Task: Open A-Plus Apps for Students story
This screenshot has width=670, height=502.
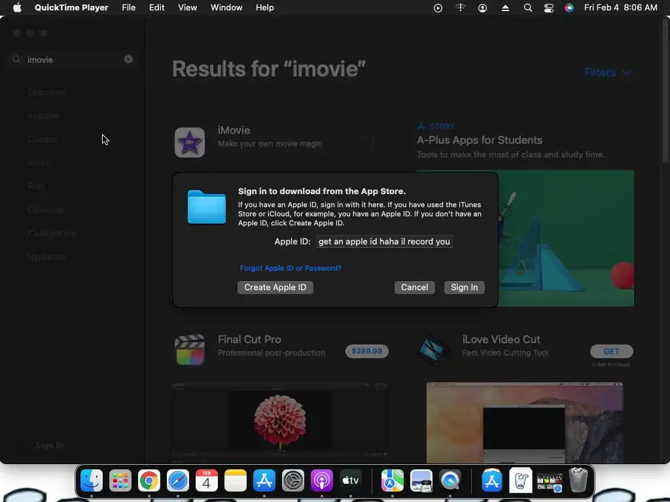Action: 480,140
